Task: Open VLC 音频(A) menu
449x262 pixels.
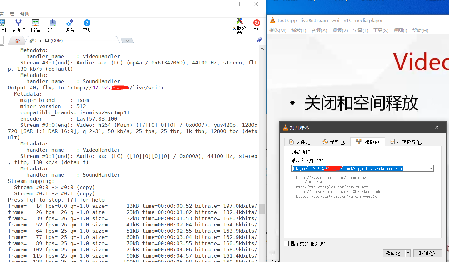Action: coord(319,30)
